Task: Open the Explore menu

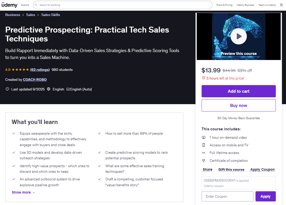Action: coord(25,5)
